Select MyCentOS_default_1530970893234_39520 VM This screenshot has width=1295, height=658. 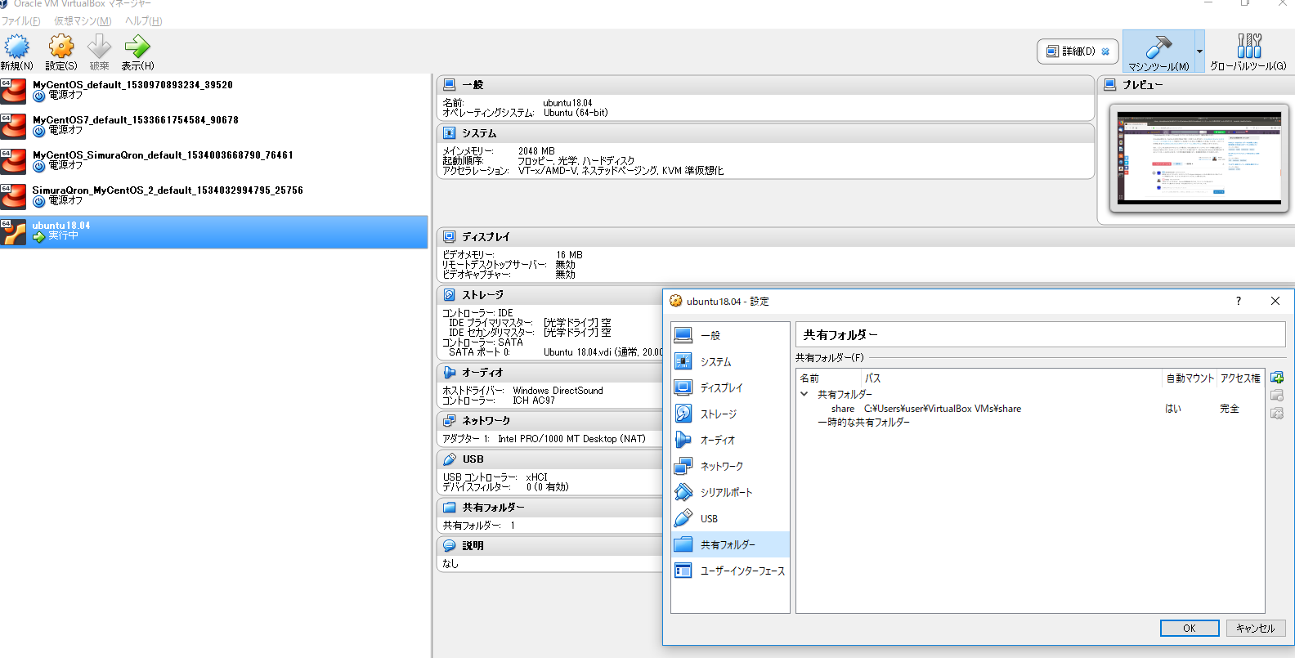point(213,91)
